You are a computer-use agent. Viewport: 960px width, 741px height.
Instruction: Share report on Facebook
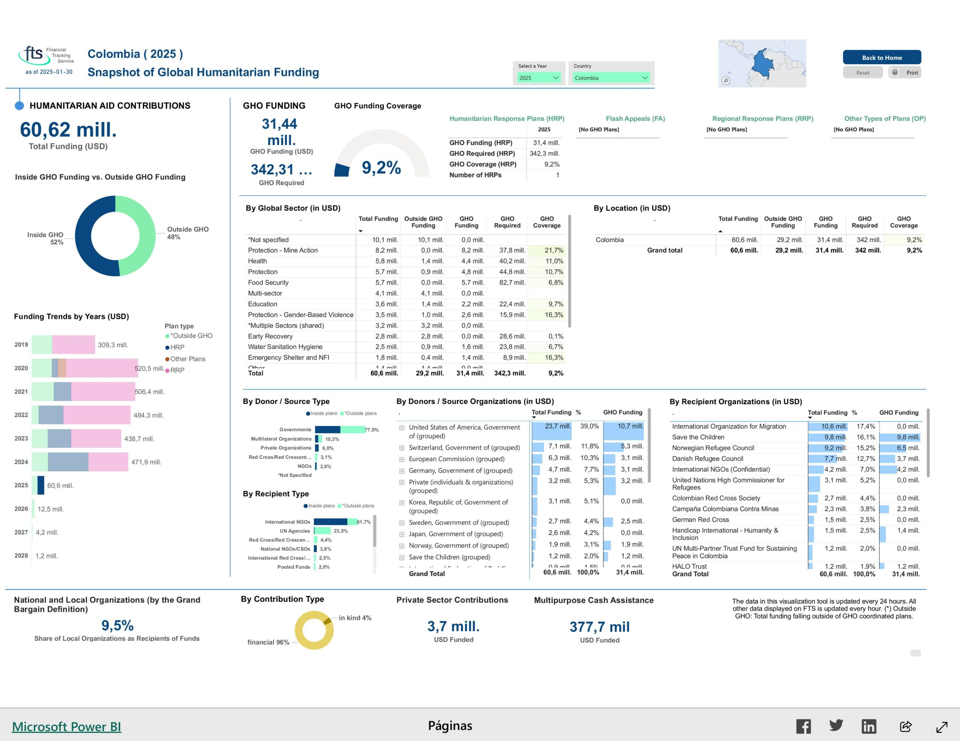pos(803,726)
